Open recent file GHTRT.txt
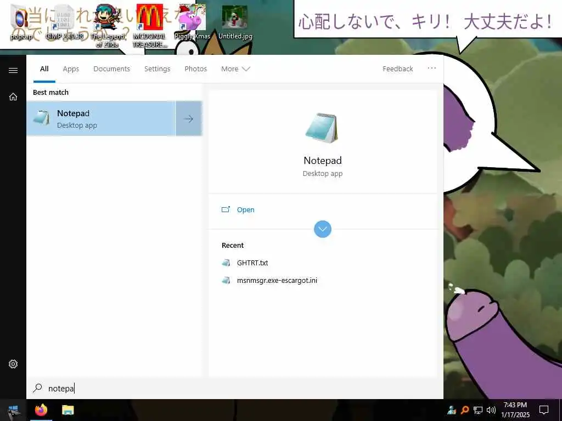The image size is (562, 421). 252,263
